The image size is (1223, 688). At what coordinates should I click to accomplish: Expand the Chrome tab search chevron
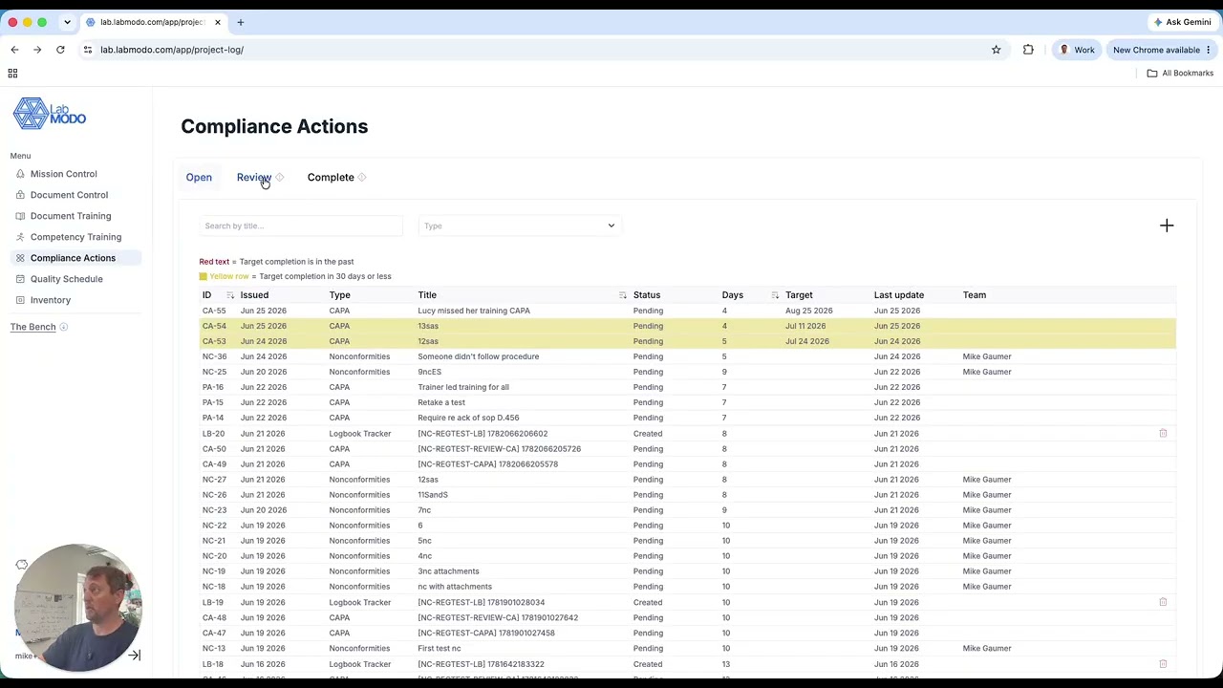[67, 22]
